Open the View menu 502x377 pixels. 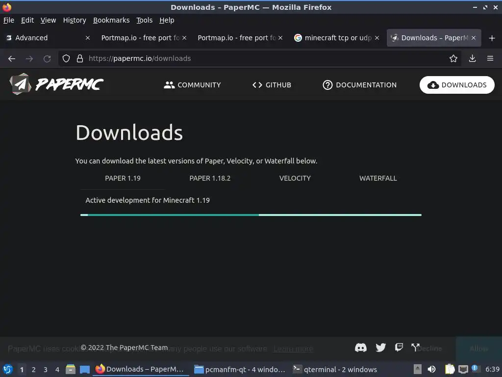[49, 20]
